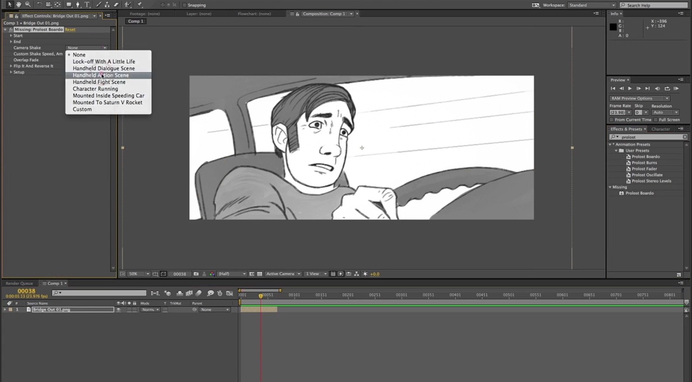Select the Zoom magnifier tool
692x382 pixels.
tap(28, 5)
